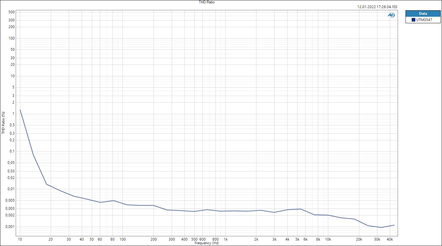This screenshot has height=246, width=442.
Task: Click the THD Ratio graph title
Action: click(x=207, y=2)
